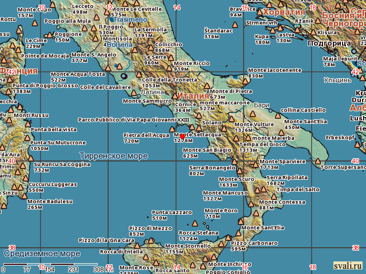Select the peak triangle left of Klisura label
This screenshot has height=274, width=366.
click(x=312, y=33)
